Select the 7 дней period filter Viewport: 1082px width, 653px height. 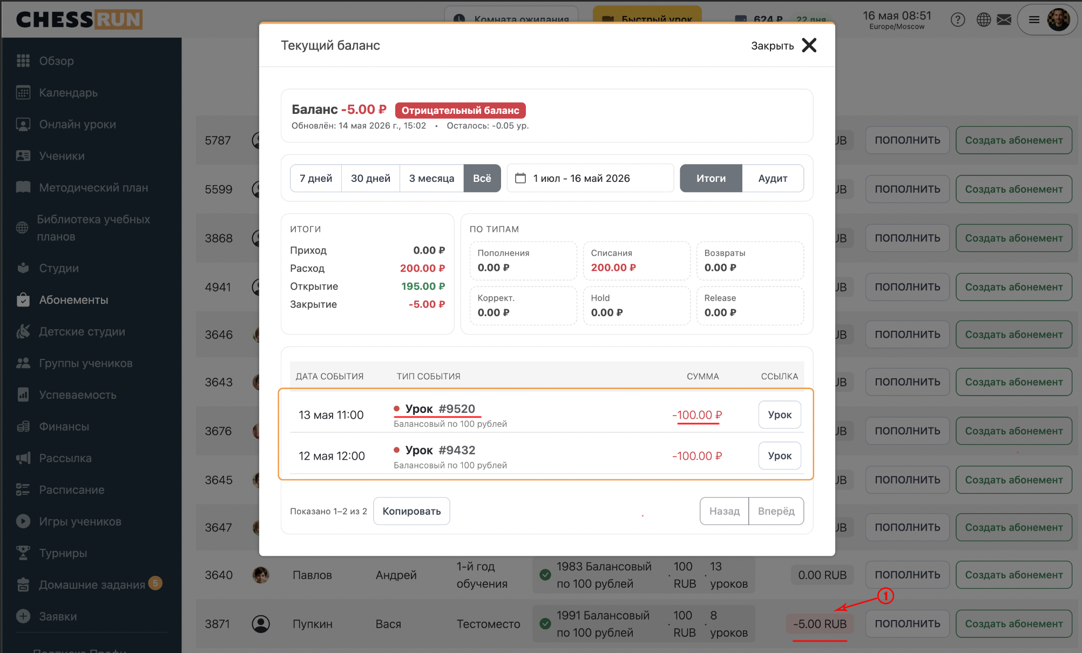click(x=316, y=178)
